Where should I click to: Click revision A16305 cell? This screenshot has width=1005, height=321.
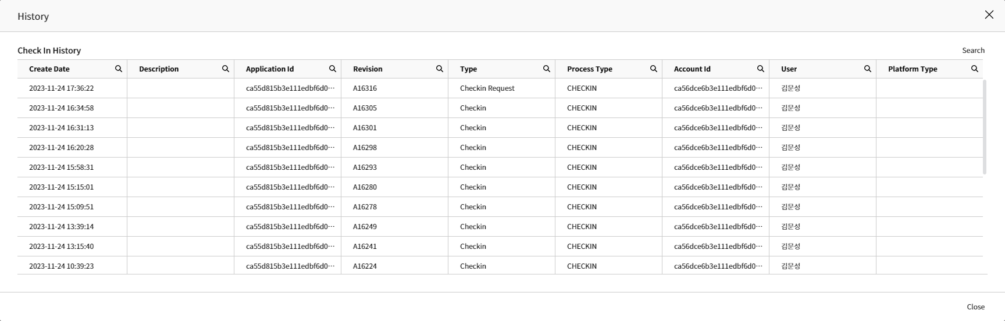394,108
